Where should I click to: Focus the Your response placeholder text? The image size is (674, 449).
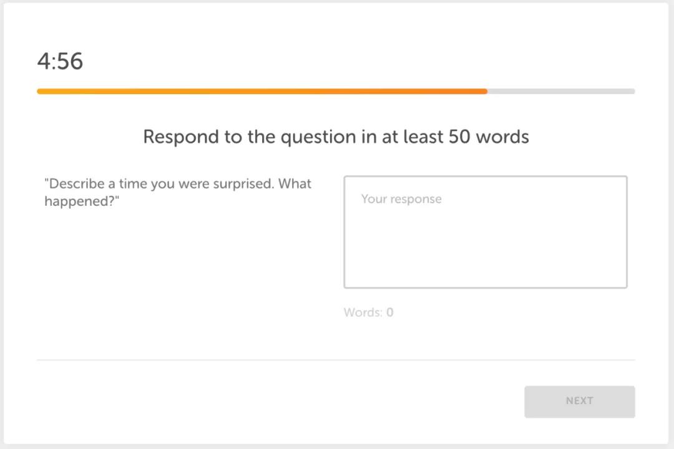(401, 199)
